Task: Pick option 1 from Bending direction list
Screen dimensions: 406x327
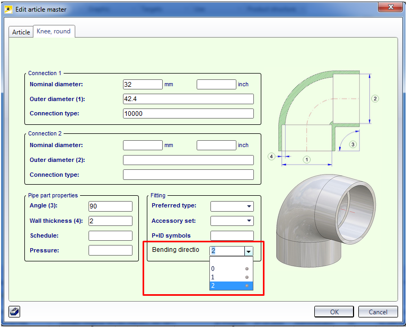Action: point(231,277)
